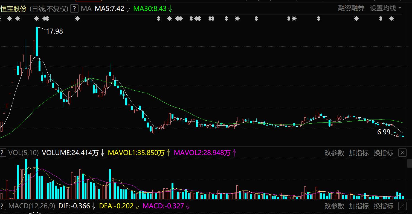Screen dimensions: 412x214
Task: Open the help icon next to MA
Action: (x=74, y=9)
